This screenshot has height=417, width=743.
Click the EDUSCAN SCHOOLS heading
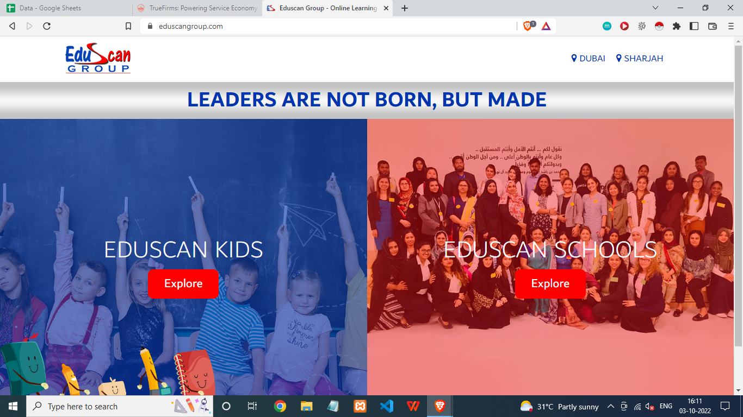coord(550,250)
